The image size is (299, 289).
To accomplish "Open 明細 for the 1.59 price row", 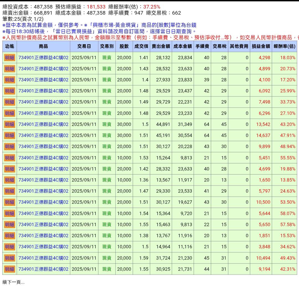I will 9,258.
